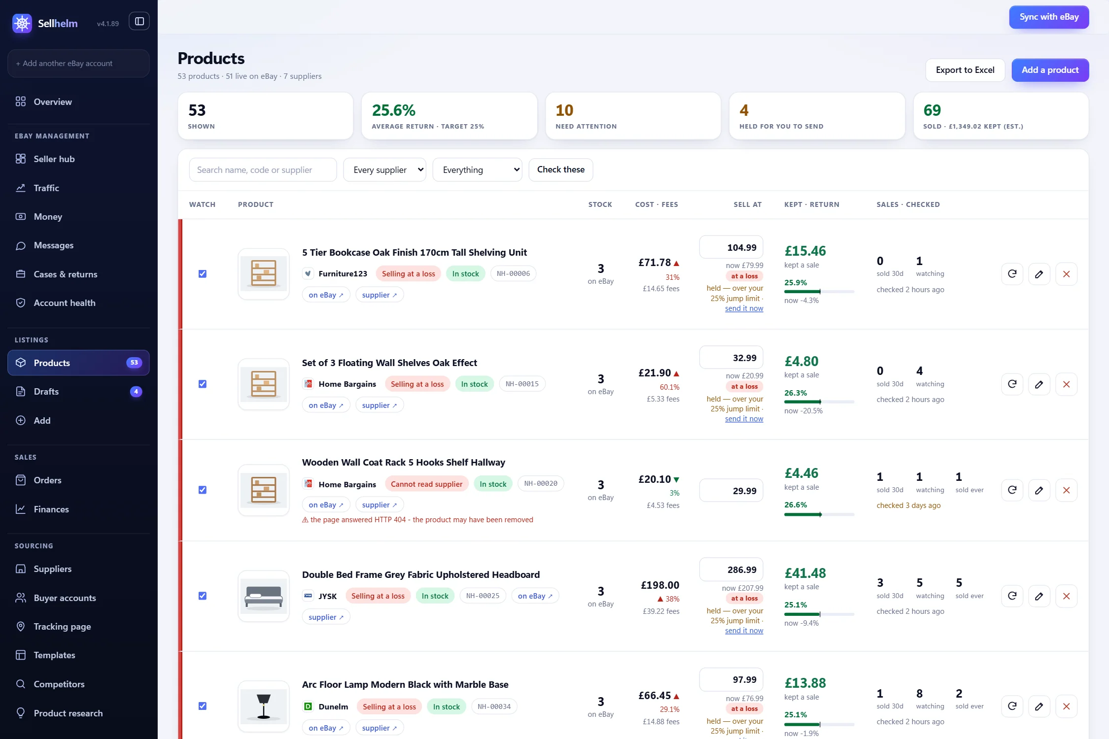The width and height of the screenshot is (1109, 739).
Task: Remove the Floating Wall Shelves product
Action: 1066,384
